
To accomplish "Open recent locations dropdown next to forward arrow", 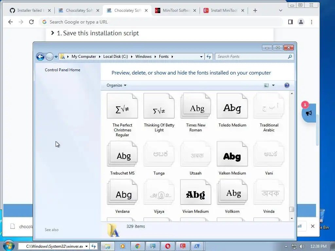I will tap(56, 57).
